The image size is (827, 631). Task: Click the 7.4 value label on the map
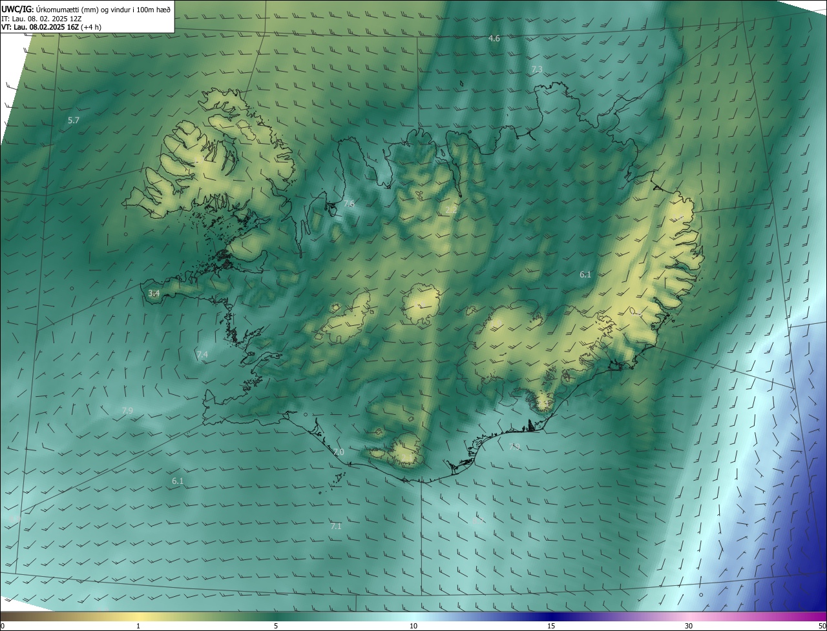click(202, 355)
